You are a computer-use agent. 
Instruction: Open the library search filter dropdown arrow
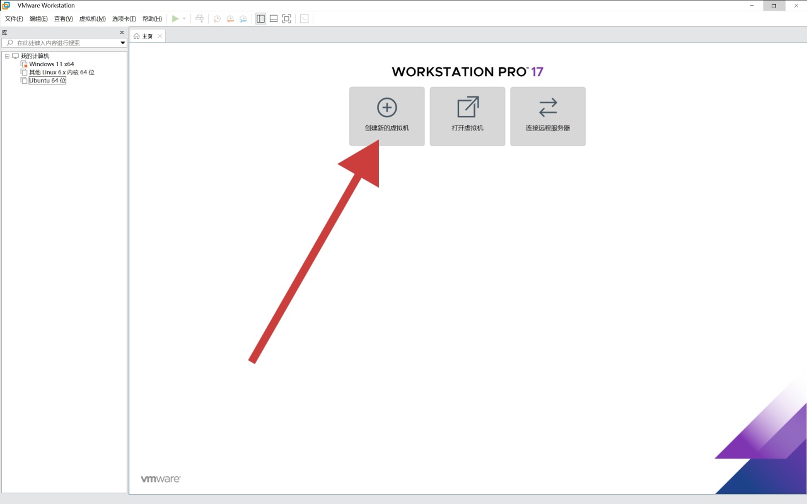pos(123,43)
